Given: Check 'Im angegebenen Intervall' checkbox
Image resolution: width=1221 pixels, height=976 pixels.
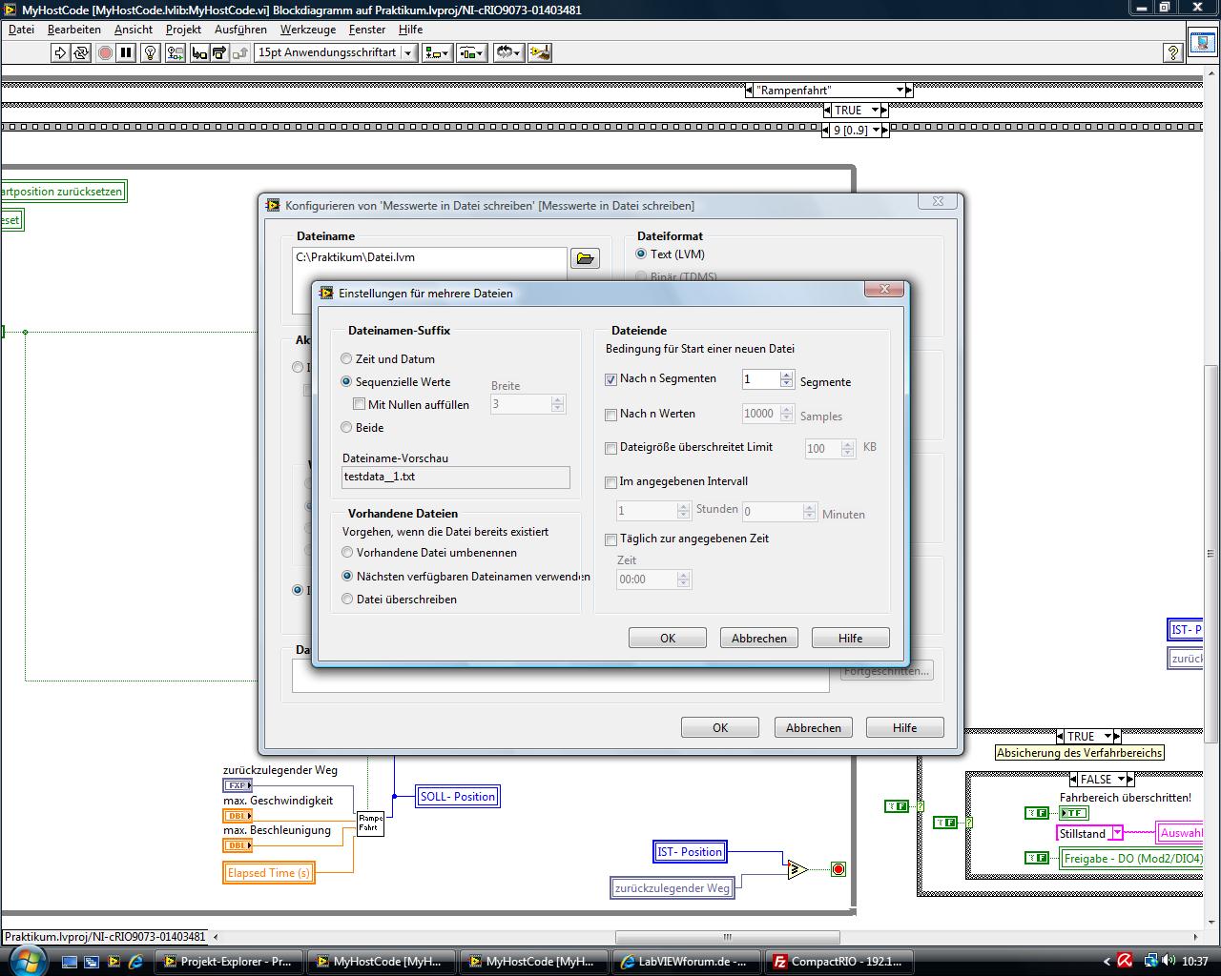Looking at the screenshot, I should 611,482.
